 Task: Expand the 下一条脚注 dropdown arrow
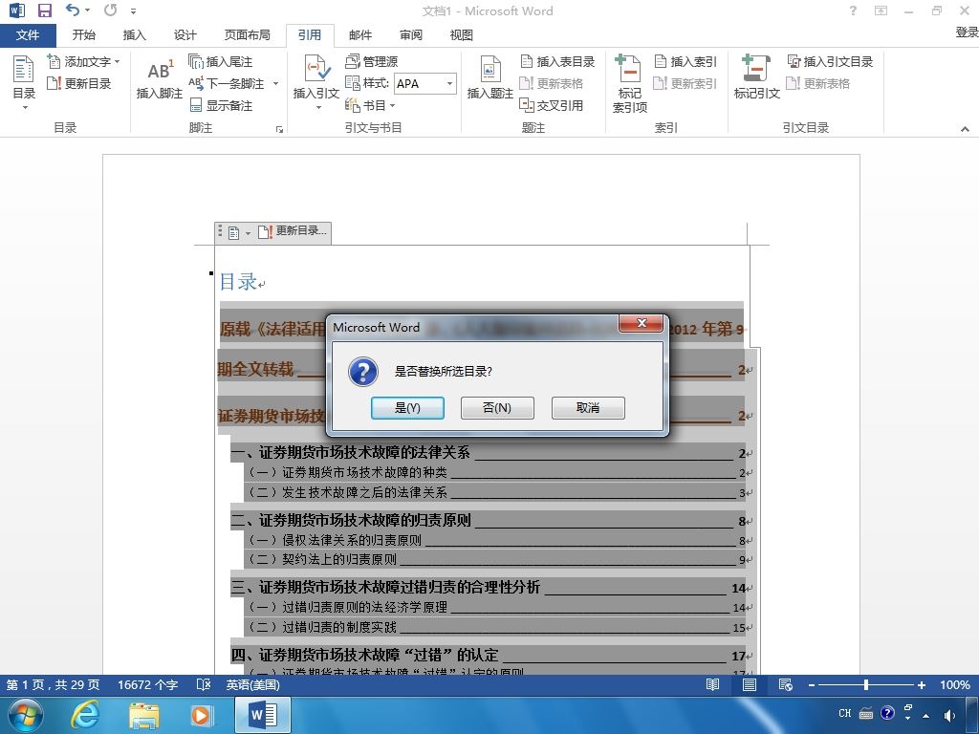pyautogui.click(x=275, y=84)
